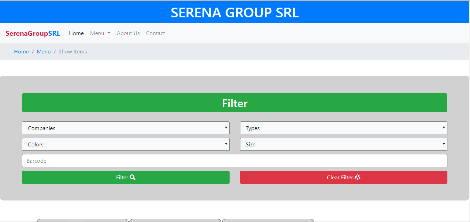Image resolution: width=470 pixels, height=222 pixels.
Task: Expand the Size dropdown
Action: click(x=343, y=144)
